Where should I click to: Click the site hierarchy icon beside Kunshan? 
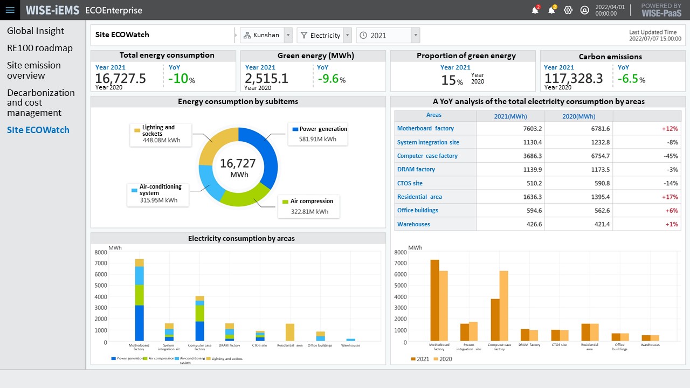[x=247, y=35]
